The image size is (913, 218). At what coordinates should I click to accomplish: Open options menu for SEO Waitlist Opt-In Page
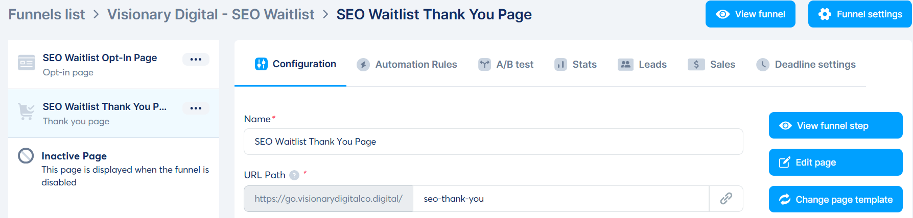pos(196,59)
